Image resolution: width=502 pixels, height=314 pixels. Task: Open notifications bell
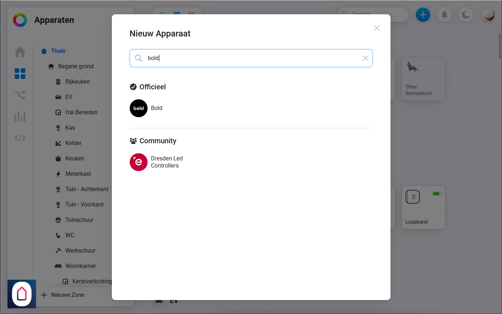[444, 15]
